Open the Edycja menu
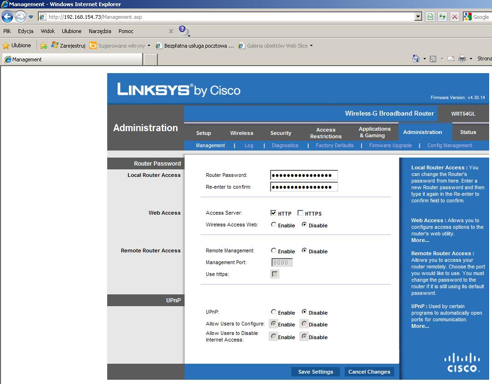This screenshot has height=384, width=492. point(25,31)
